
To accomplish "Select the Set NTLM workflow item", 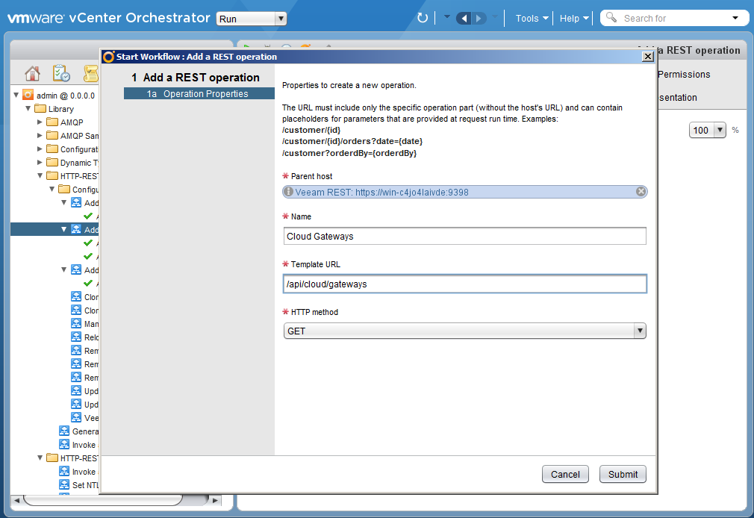I will tap(79, 485).
